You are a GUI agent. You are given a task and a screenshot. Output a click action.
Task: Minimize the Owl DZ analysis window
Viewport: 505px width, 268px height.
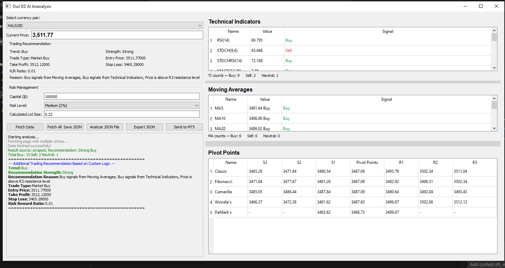point(465,6)
